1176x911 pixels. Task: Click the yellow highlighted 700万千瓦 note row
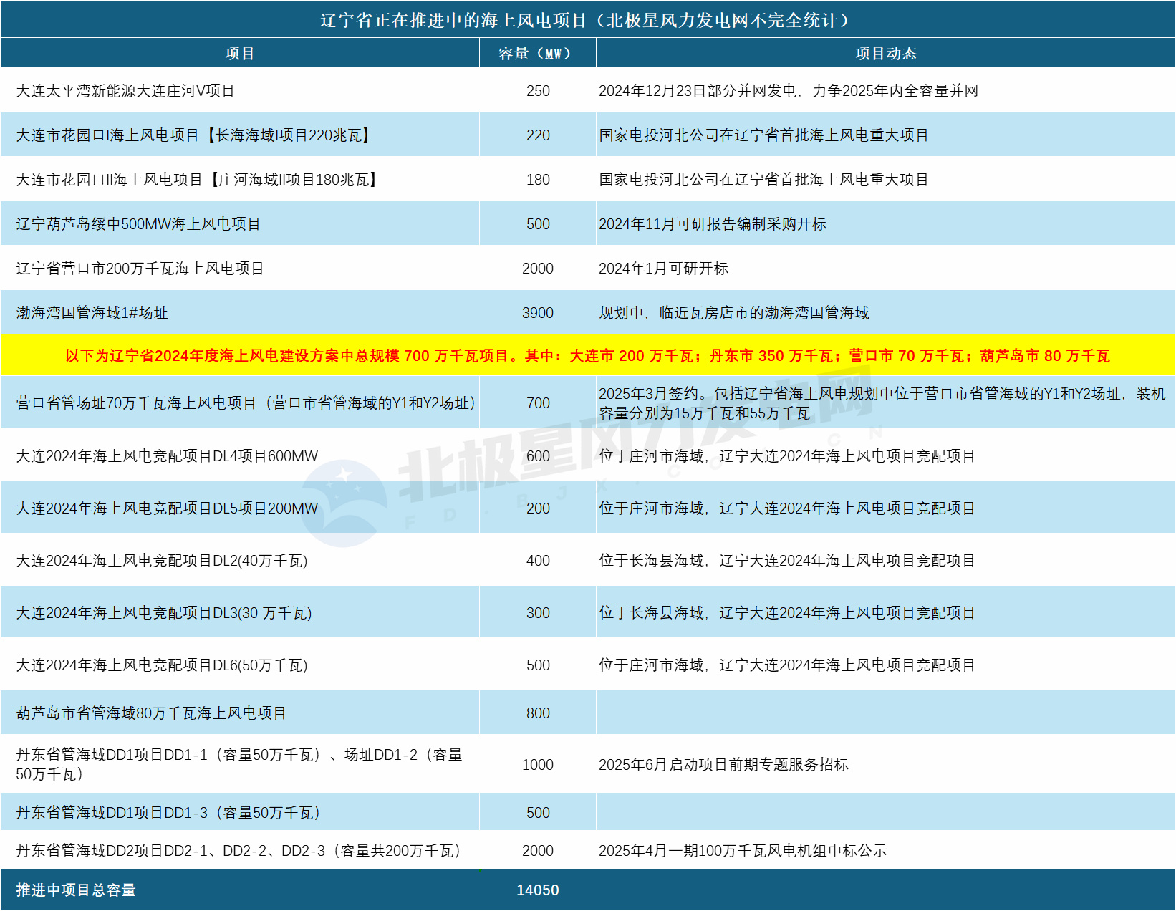[587, 356]
